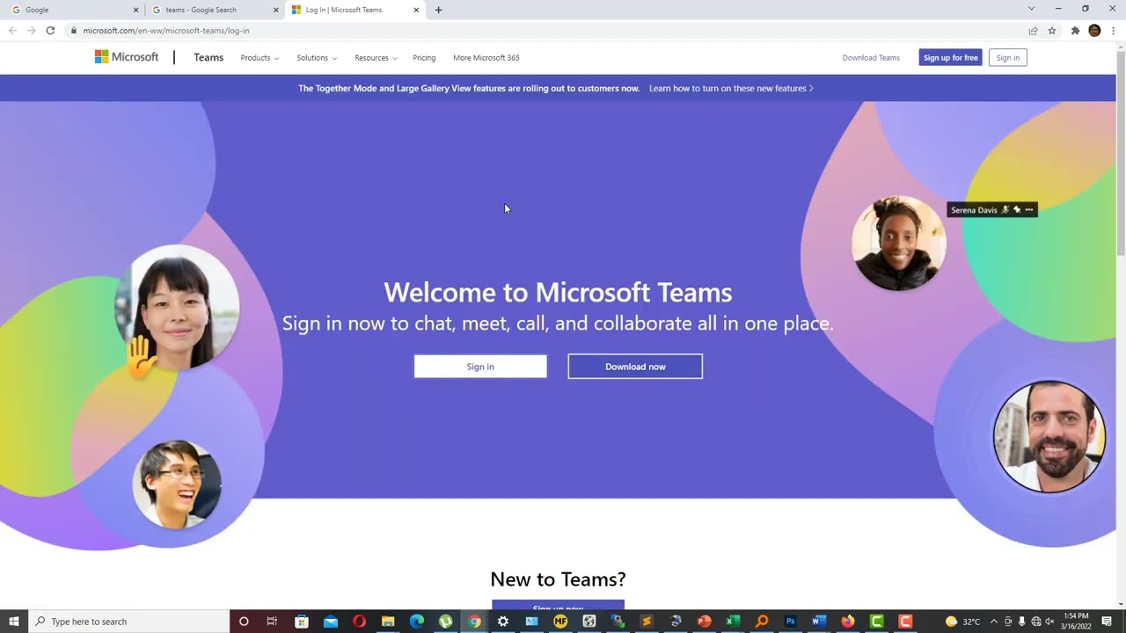Click the site lock icon
Screen dimensions: 1126x633
point(74,31)
